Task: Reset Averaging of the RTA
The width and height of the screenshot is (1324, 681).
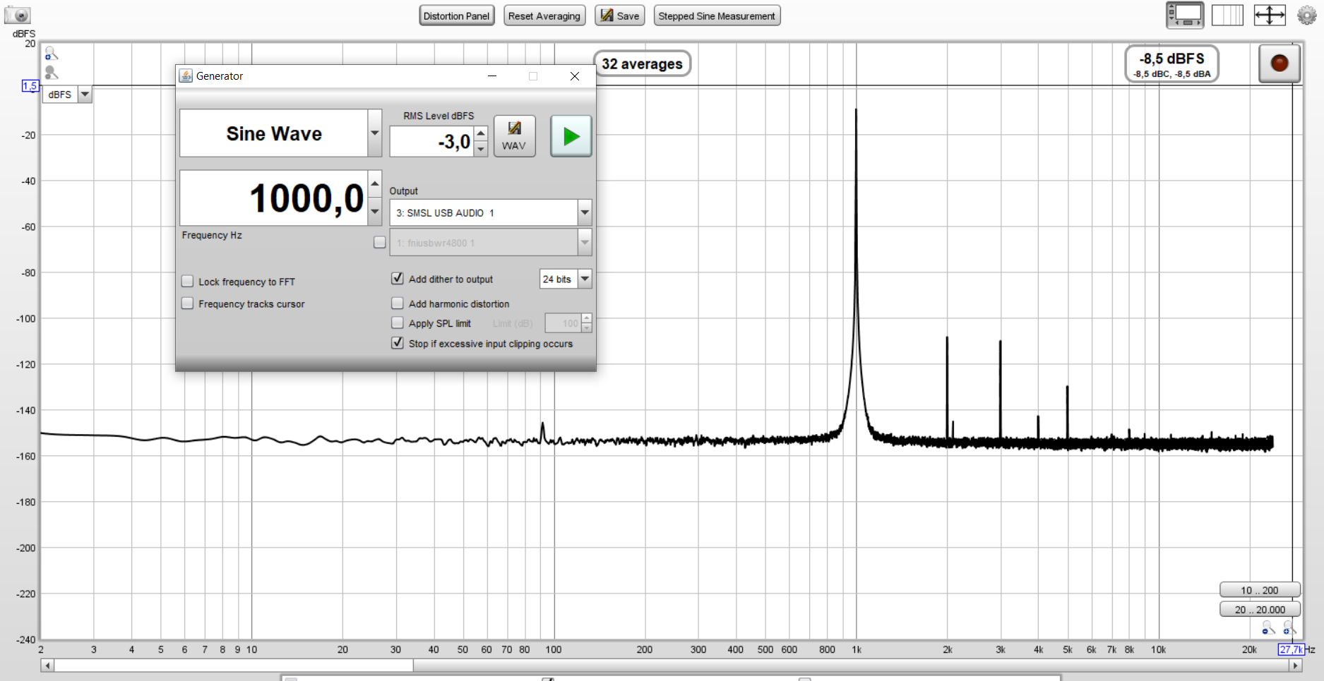Action: [544, 16]
